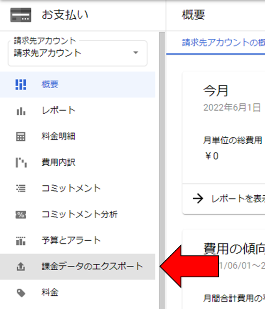Open 費用内訳 from the sidebar
Image resolution: width=265 pixels, height=309 pixels.
click(x=77, y=162)
